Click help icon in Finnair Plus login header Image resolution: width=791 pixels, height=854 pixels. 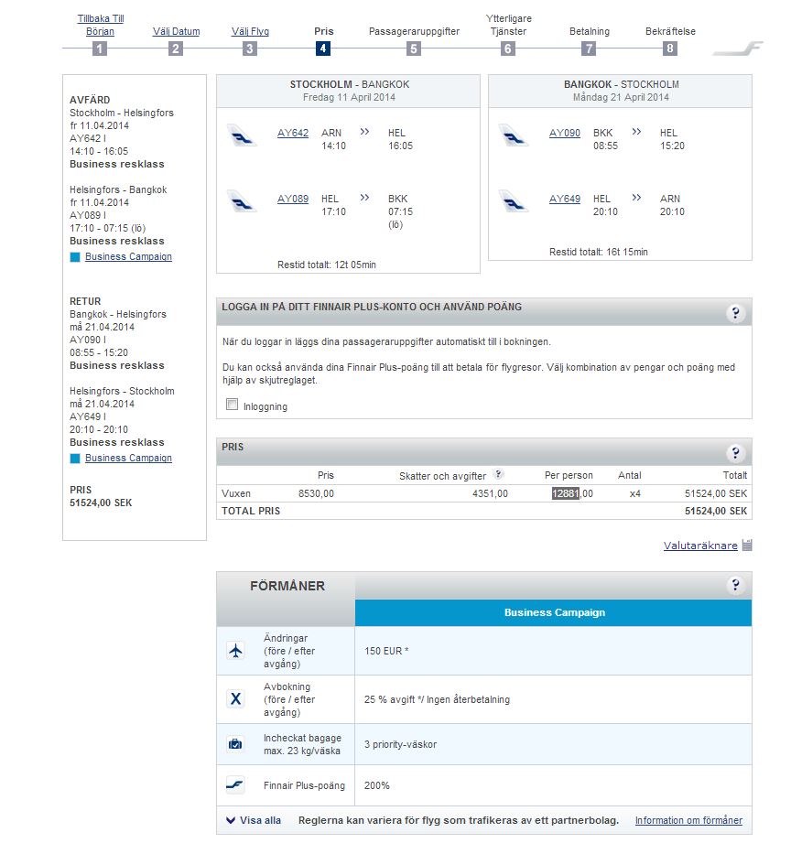point(735,313)
